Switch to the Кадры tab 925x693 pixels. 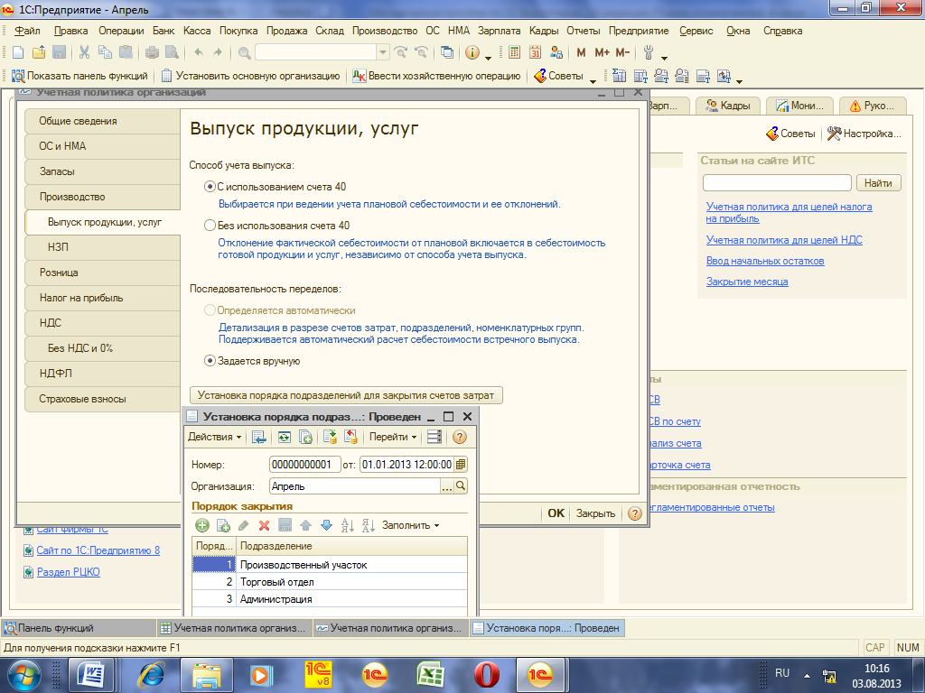pos(728,106)
